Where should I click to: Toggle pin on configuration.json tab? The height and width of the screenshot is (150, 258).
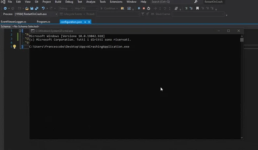[85, 22]
